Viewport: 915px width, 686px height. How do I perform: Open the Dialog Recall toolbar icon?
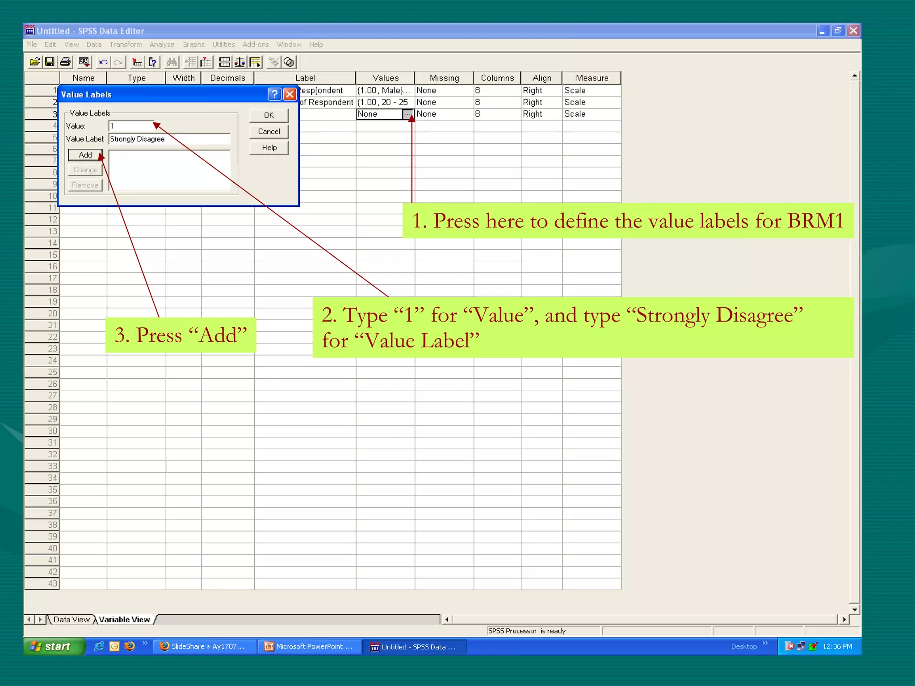pos(84,62)
